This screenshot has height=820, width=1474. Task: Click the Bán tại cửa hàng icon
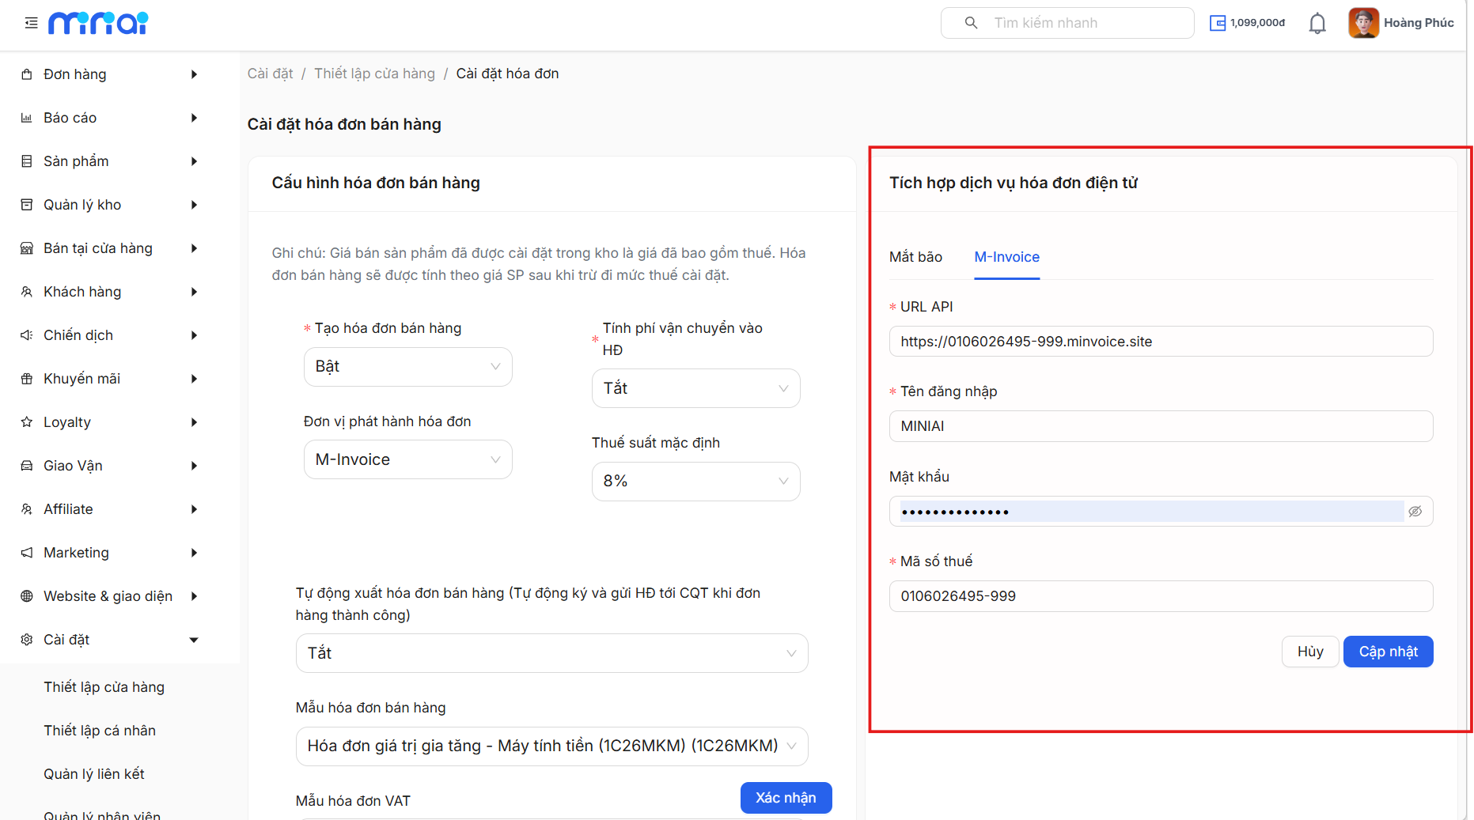click(27, 248)
